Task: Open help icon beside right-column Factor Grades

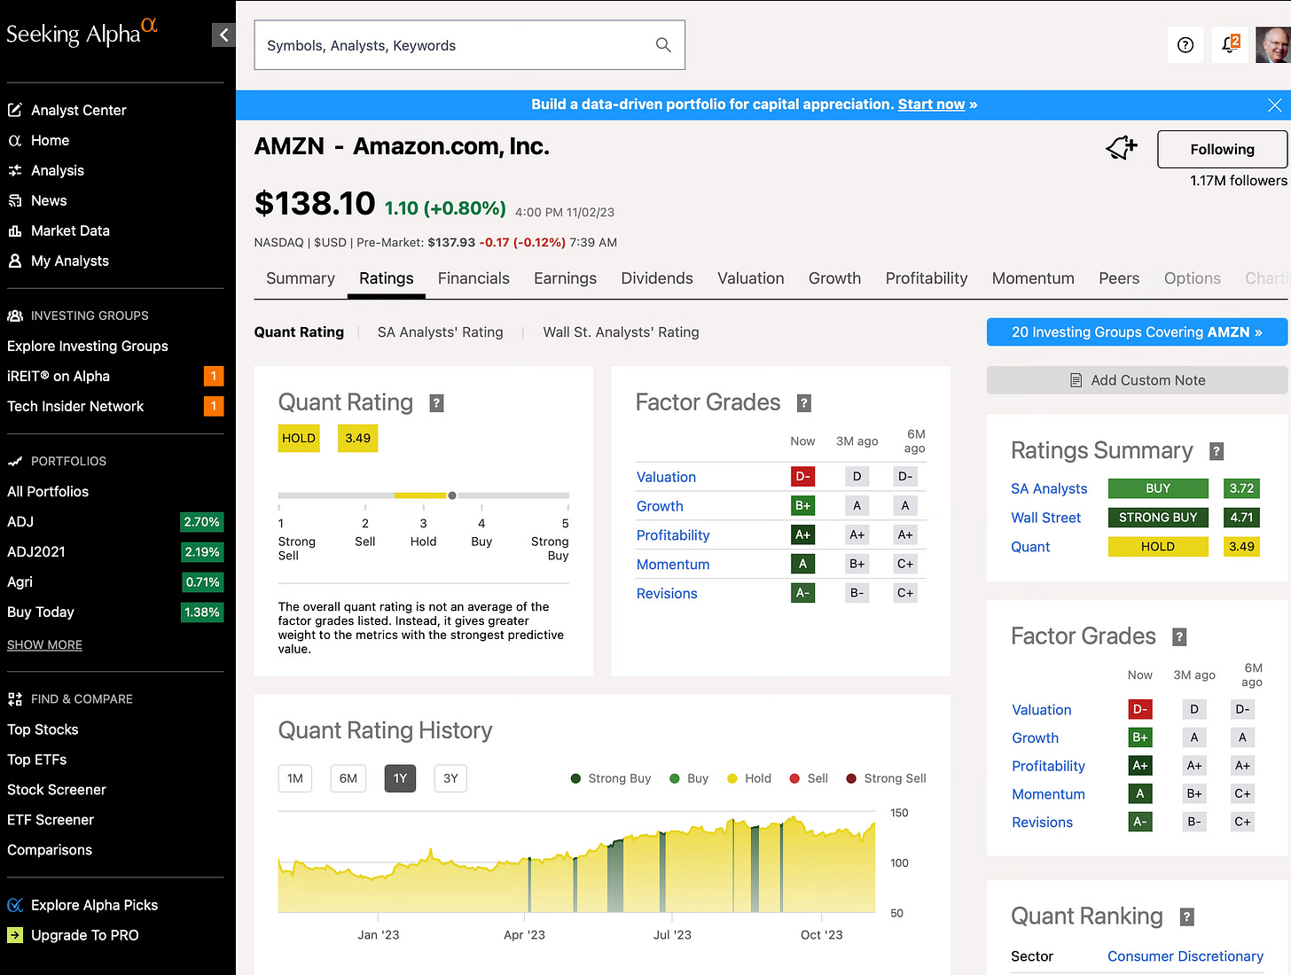Action: [x=1179, y=636]
